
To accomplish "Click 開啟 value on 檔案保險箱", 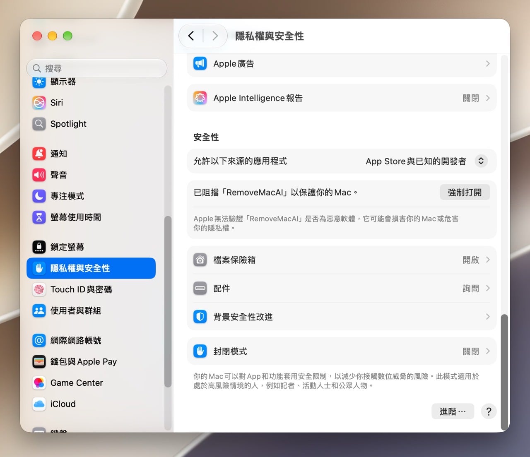I will [471, 260].
